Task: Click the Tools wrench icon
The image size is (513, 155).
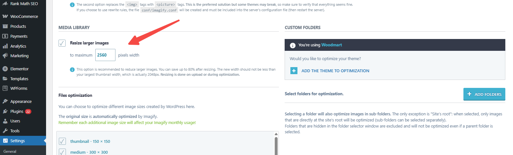Action: tap(5, 131)
